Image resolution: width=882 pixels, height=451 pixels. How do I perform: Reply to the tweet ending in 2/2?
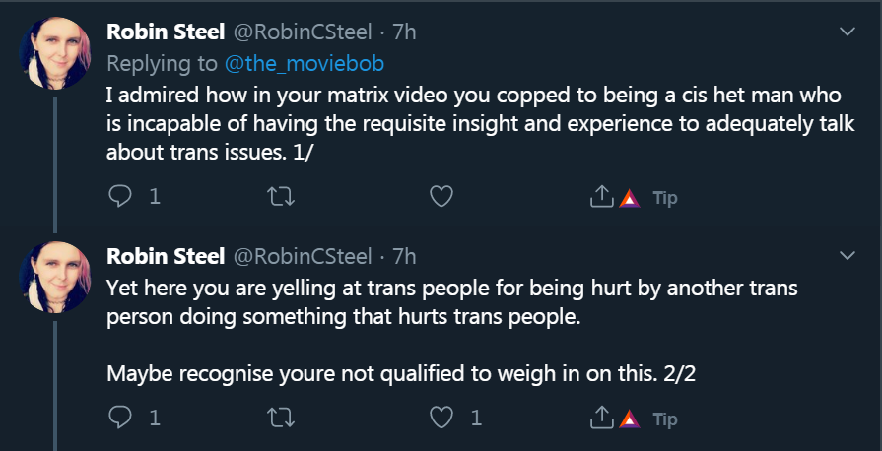coord(120,419)
